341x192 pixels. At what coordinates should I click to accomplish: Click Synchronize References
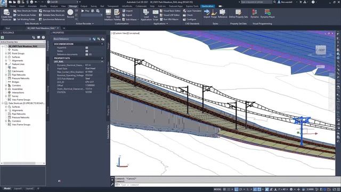52,19
